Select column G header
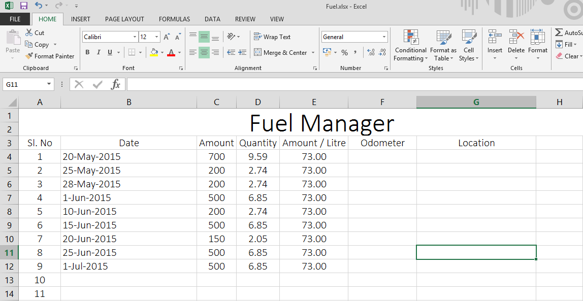 pyautogui.click(x=476, y=102)
